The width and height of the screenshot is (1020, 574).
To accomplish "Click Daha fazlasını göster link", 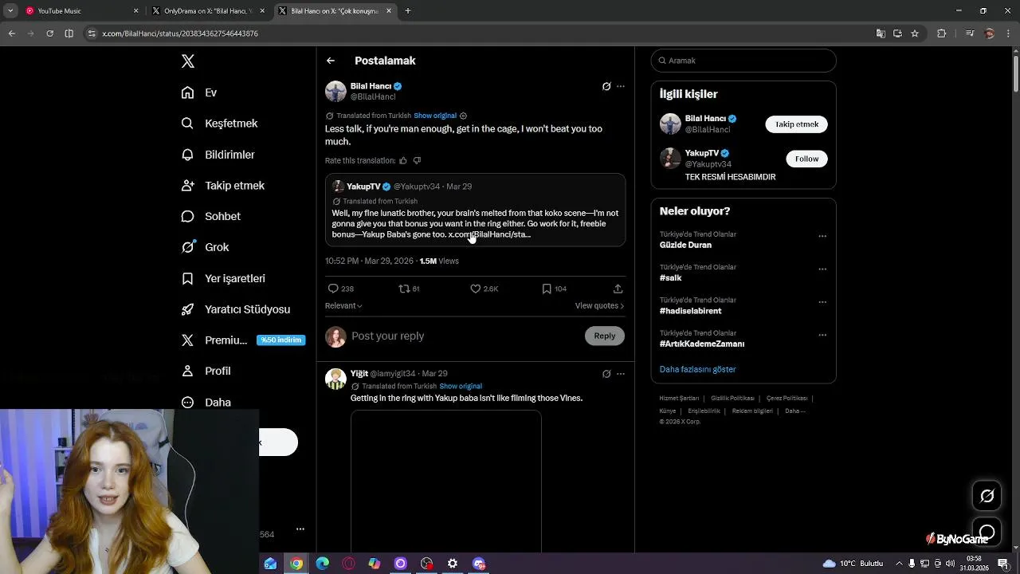I will click(697, 369).
